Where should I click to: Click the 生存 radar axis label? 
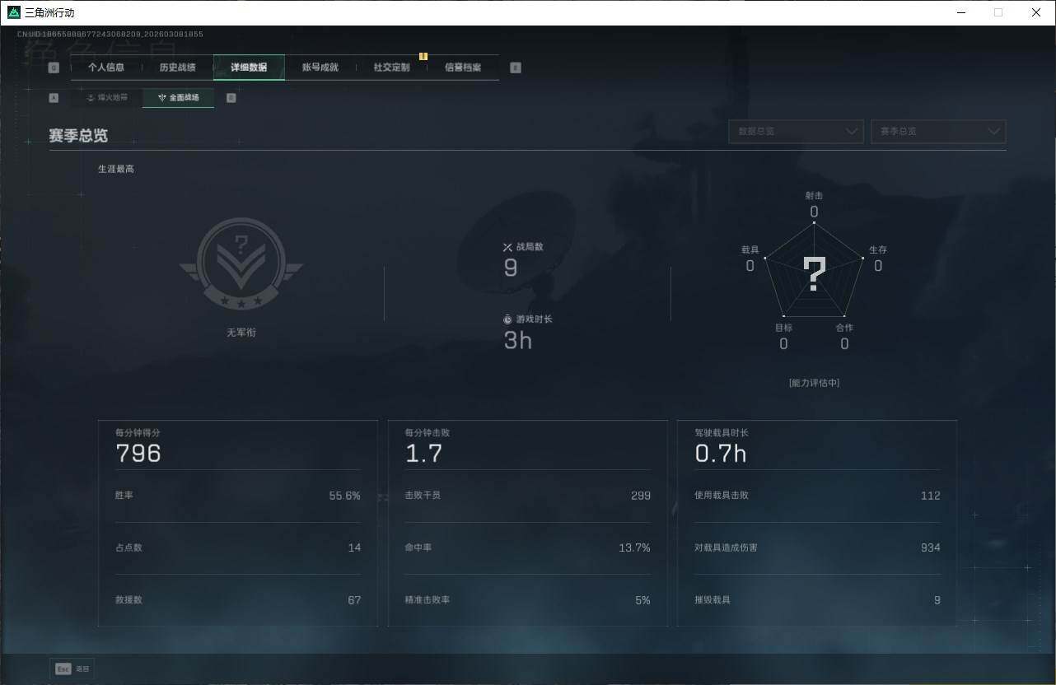(x=878, y=249)
